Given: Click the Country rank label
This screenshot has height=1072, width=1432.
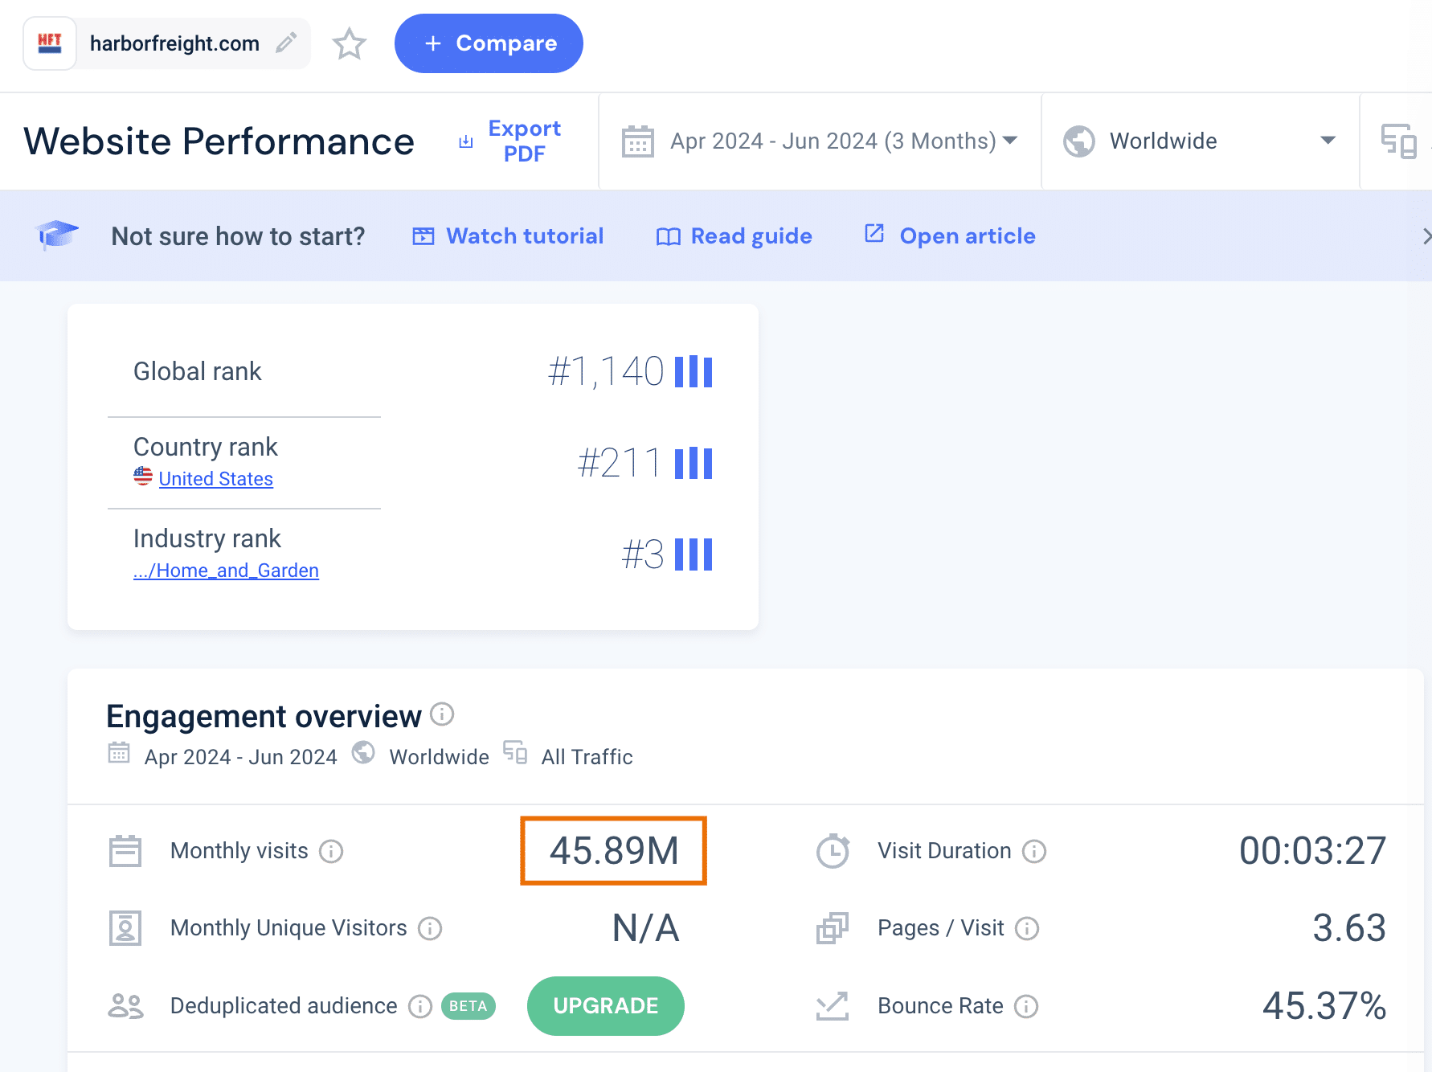Looking at the screenshot, I should 206,447.
